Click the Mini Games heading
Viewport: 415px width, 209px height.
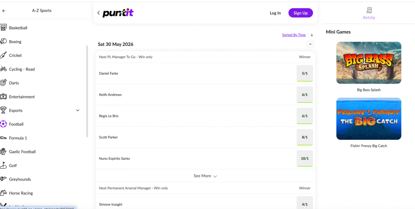click(338, 32)
